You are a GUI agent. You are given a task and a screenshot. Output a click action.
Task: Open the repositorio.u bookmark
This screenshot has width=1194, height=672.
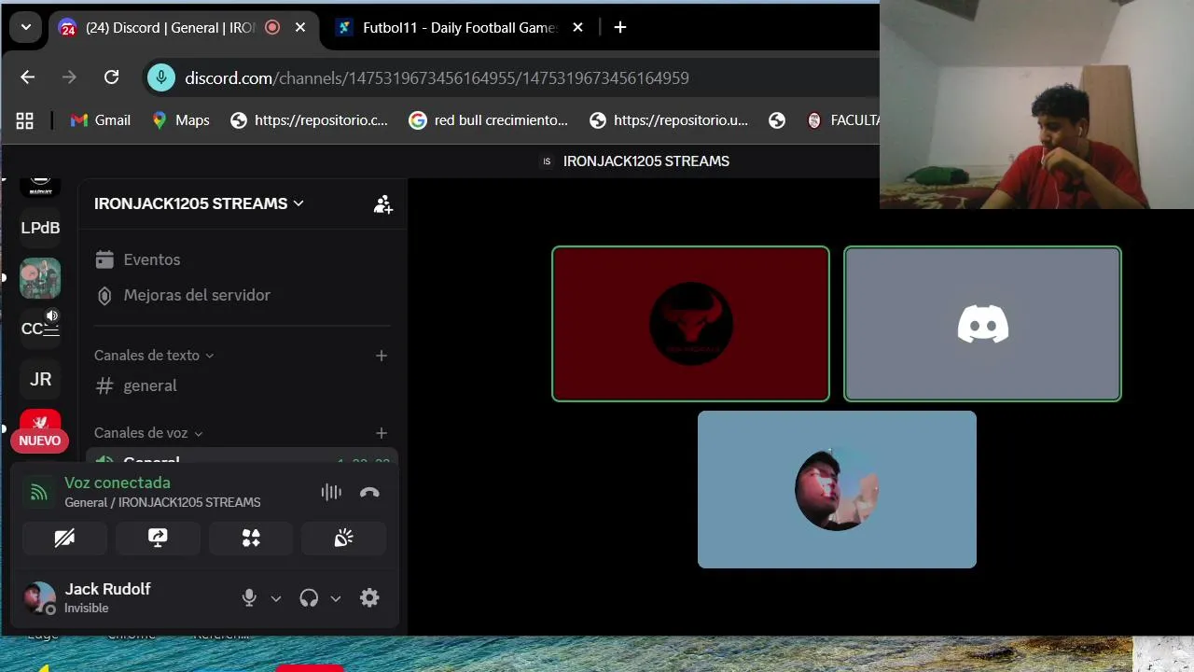coord(669,120)
